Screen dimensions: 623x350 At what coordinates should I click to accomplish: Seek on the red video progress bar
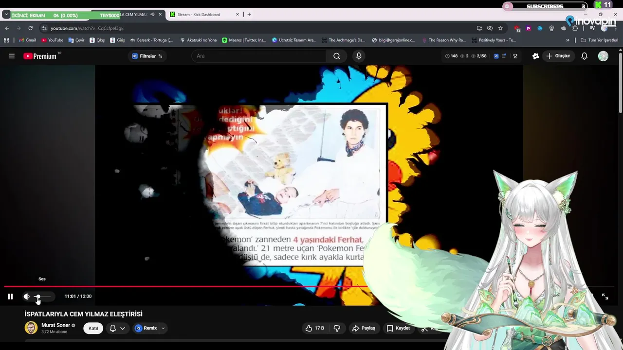[x=309, y=286]
